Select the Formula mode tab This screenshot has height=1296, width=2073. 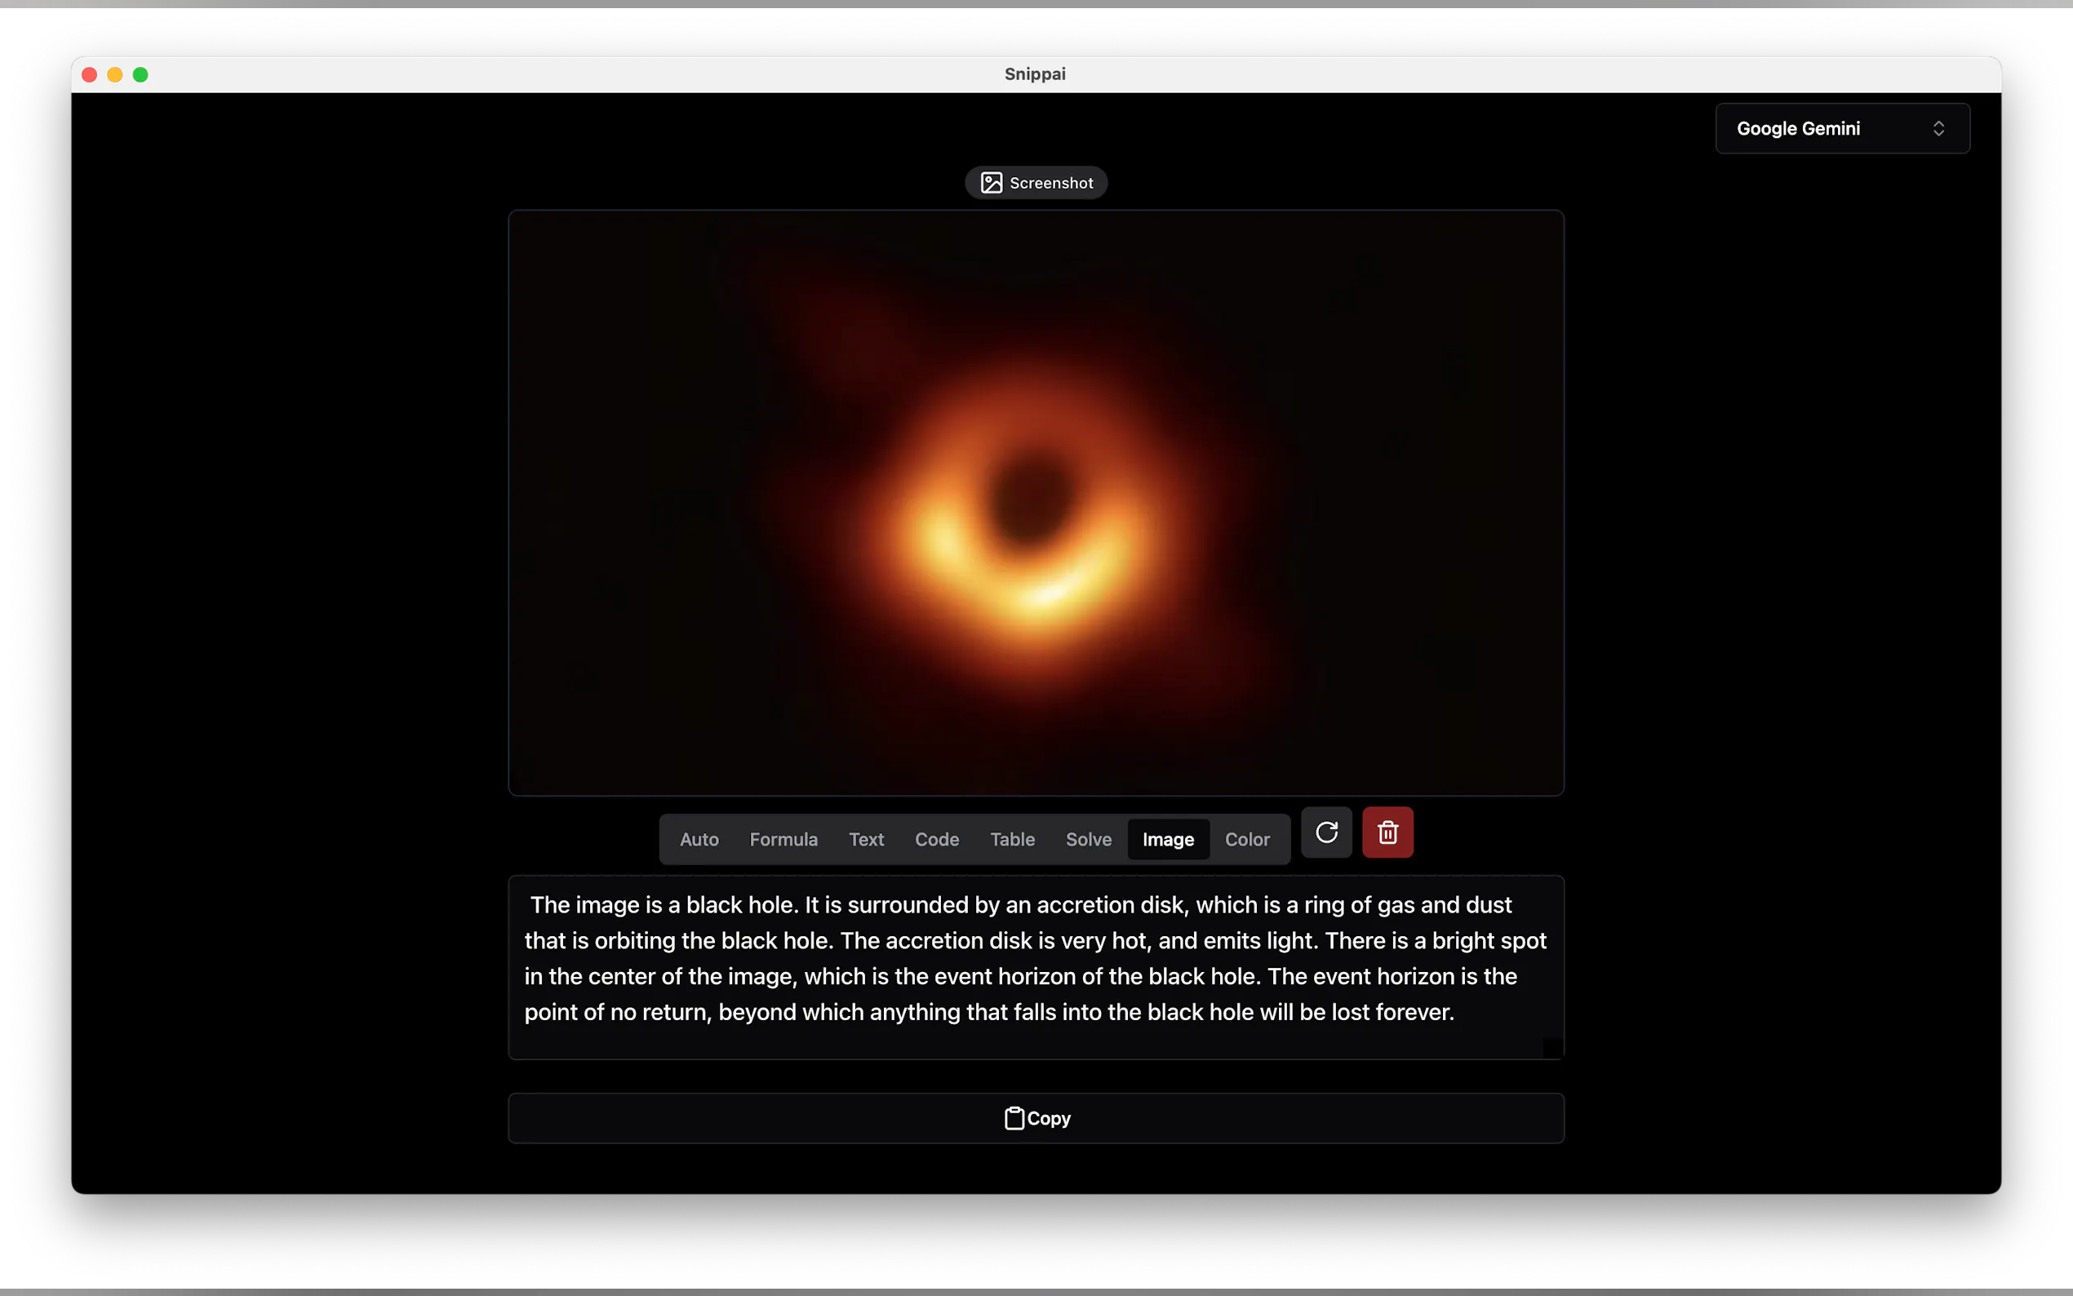tap(783, 839)
